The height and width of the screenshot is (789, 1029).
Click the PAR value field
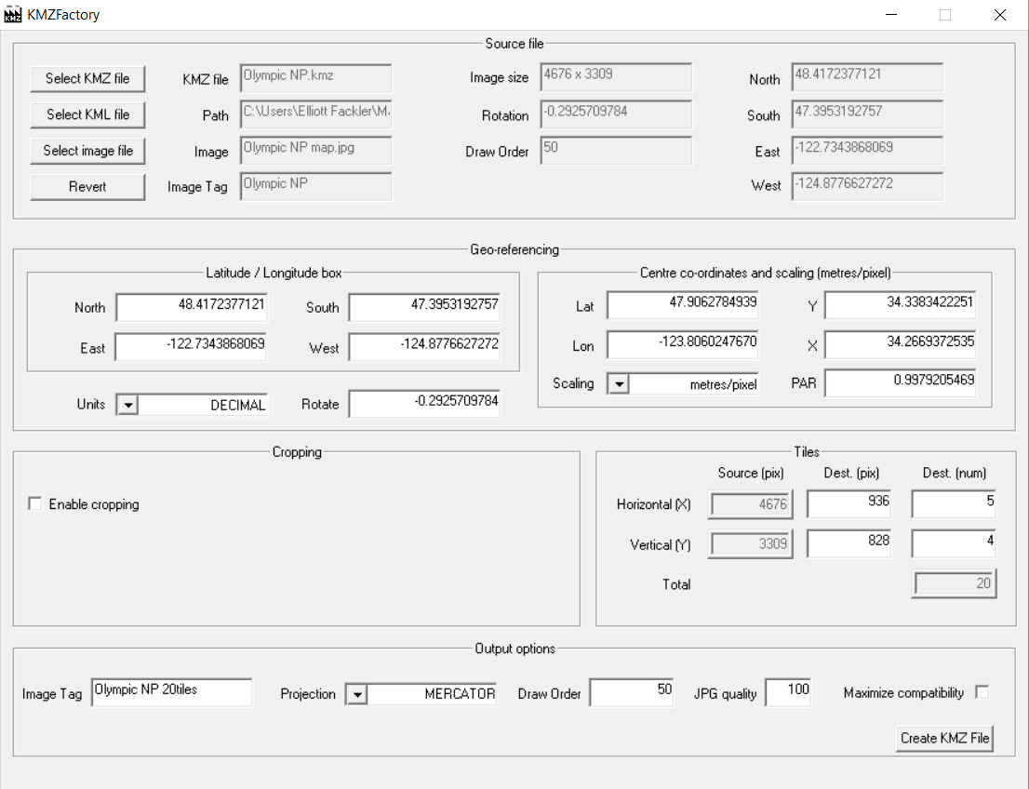[x=900, y=382]
